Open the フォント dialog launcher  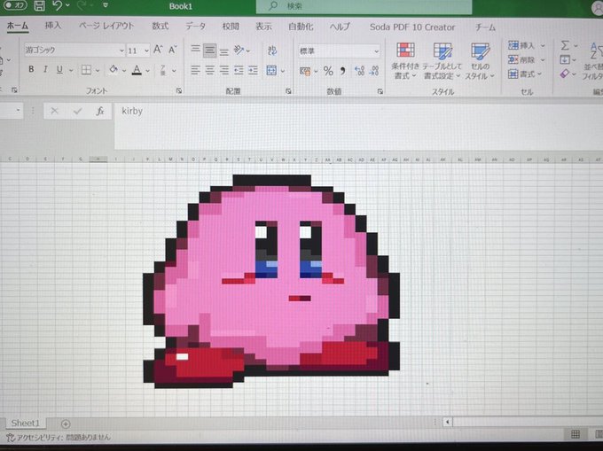[x=179, y=90]
